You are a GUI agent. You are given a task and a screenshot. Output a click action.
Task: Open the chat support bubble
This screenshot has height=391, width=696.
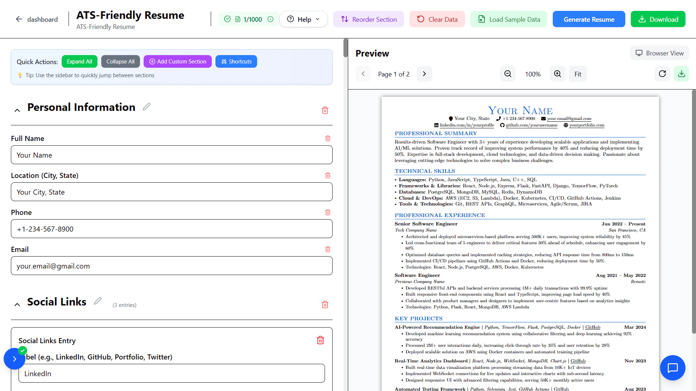coord(672,367)
